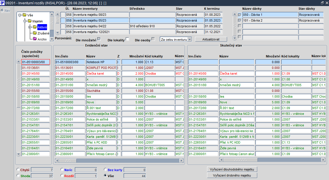329x180 pixels.
Task: Click the Aktivní folder icon in tree
Action: coord(35,27)
